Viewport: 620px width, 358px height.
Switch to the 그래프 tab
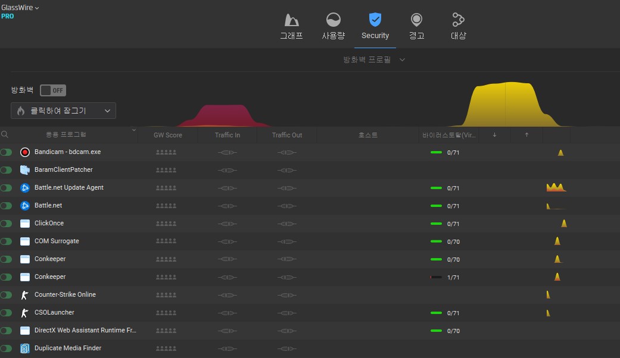(x=291, y=26)
